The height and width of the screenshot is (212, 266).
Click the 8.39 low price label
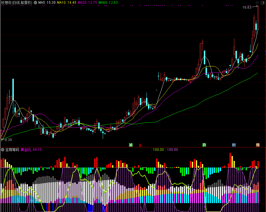click(8, 140)
